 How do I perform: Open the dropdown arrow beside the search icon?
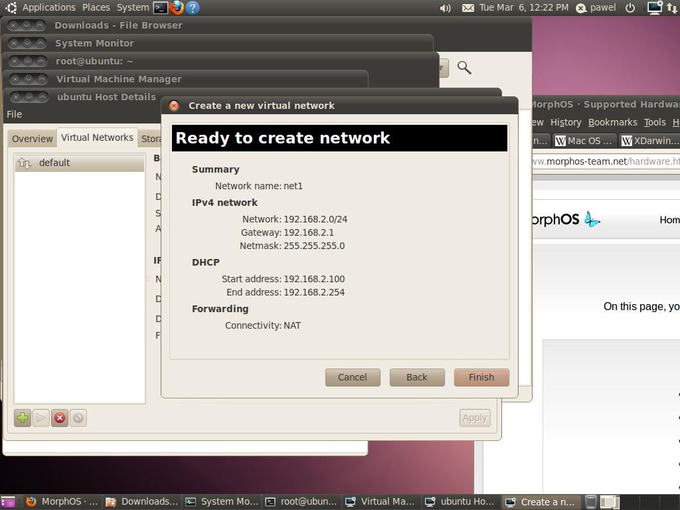coord(442,68)
